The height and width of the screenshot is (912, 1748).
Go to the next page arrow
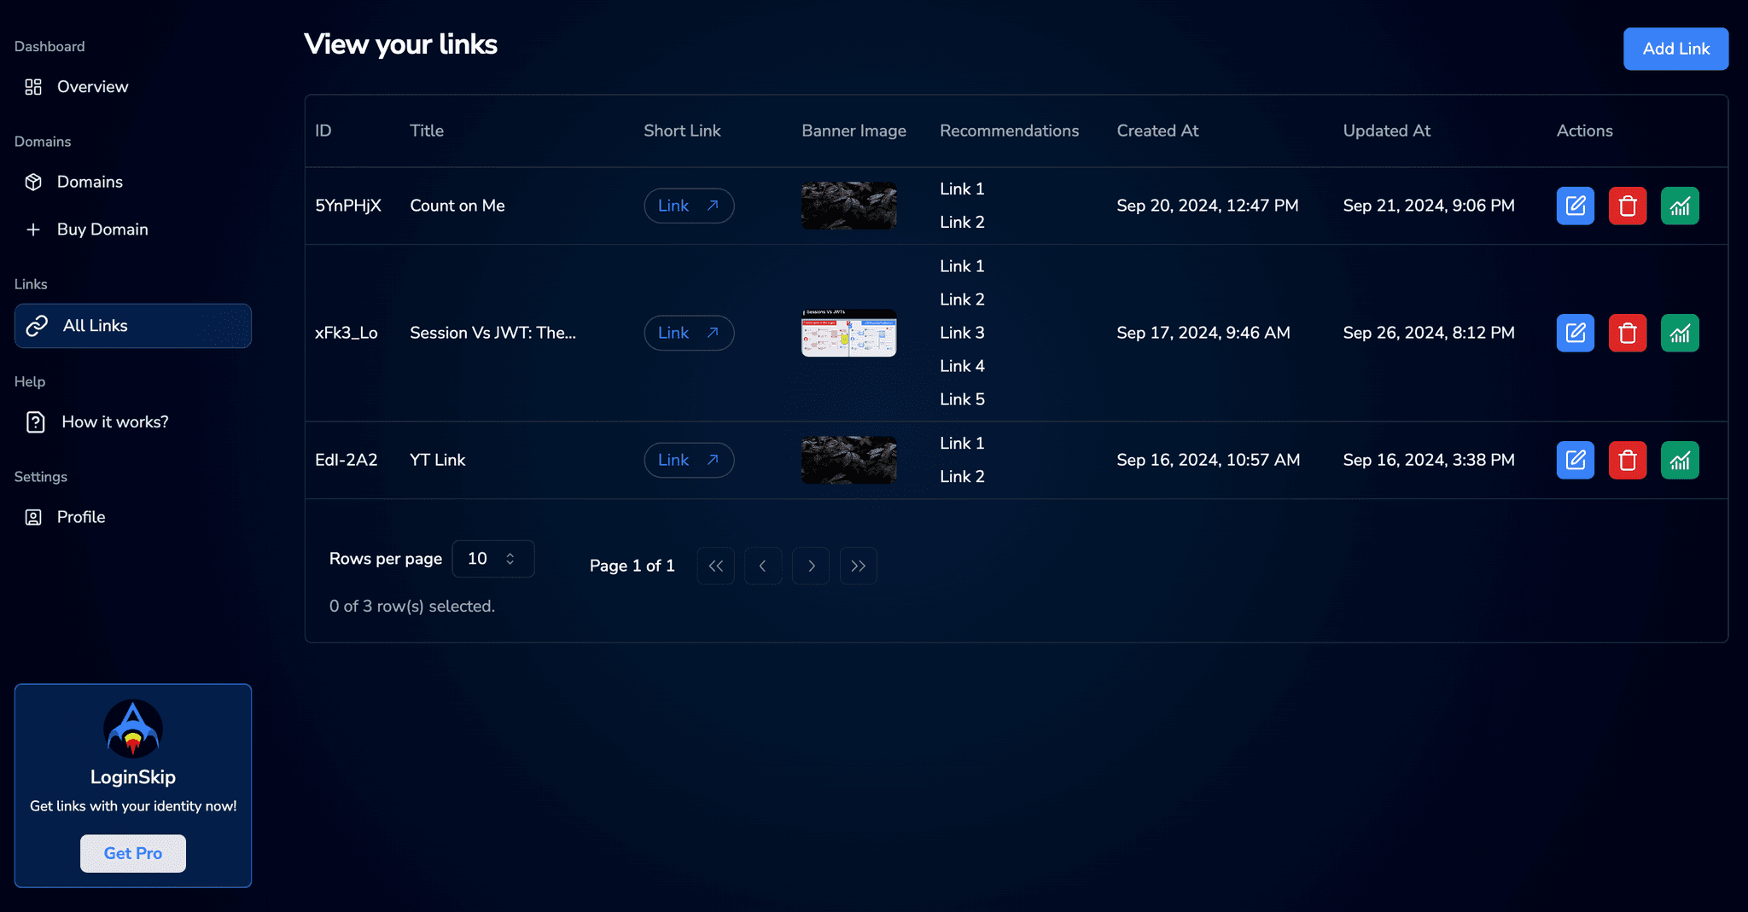810,566
